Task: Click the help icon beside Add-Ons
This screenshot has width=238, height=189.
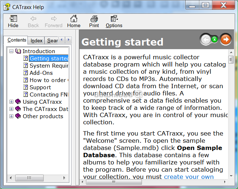Action: click(26, 73)
